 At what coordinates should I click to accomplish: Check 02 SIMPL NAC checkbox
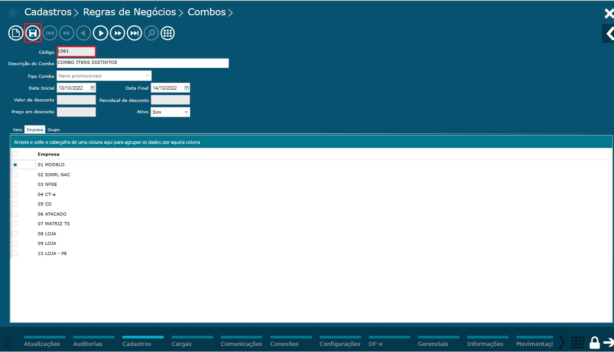point(15,174)
